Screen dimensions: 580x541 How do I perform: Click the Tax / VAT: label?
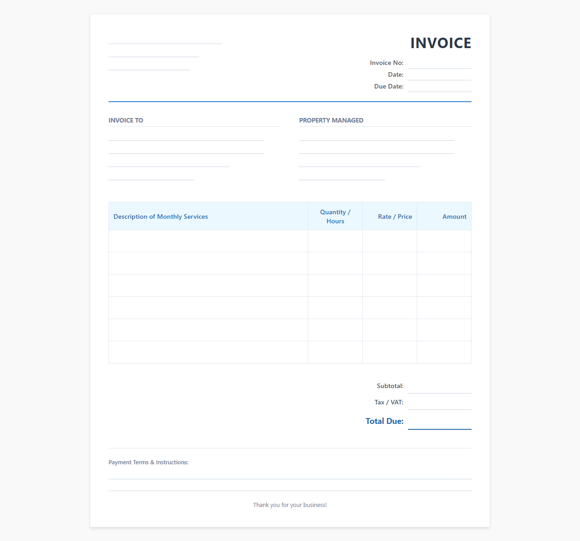(389, 403)
